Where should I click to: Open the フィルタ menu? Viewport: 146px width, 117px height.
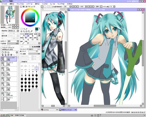click(45, 4)
